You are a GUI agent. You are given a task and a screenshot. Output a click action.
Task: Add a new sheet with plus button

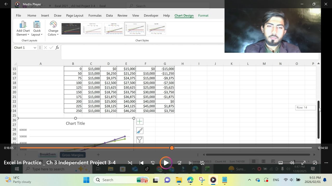(x=98, y=155)
